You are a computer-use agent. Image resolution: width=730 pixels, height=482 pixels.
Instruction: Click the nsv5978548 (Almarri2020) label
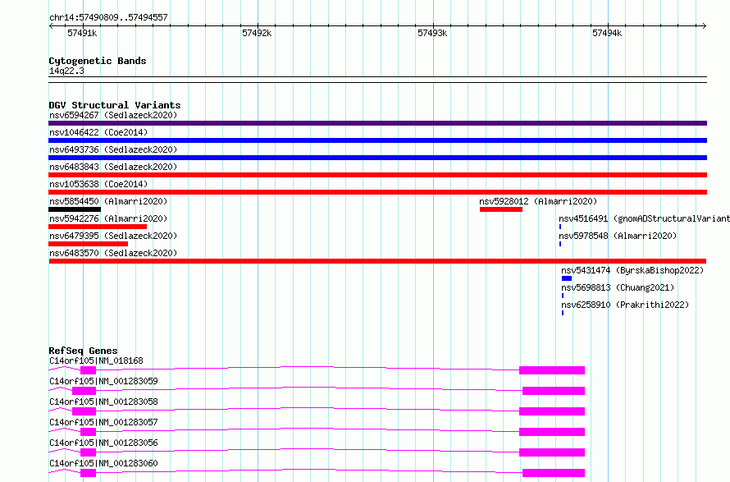point(618,236)
